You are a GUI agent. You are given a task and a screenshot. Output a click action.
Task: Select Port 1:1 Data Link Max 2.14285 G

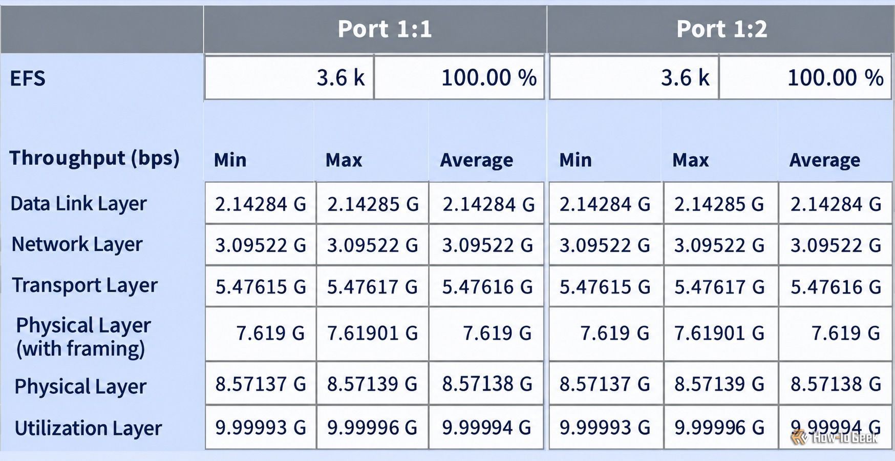click(x=372, y=203)
